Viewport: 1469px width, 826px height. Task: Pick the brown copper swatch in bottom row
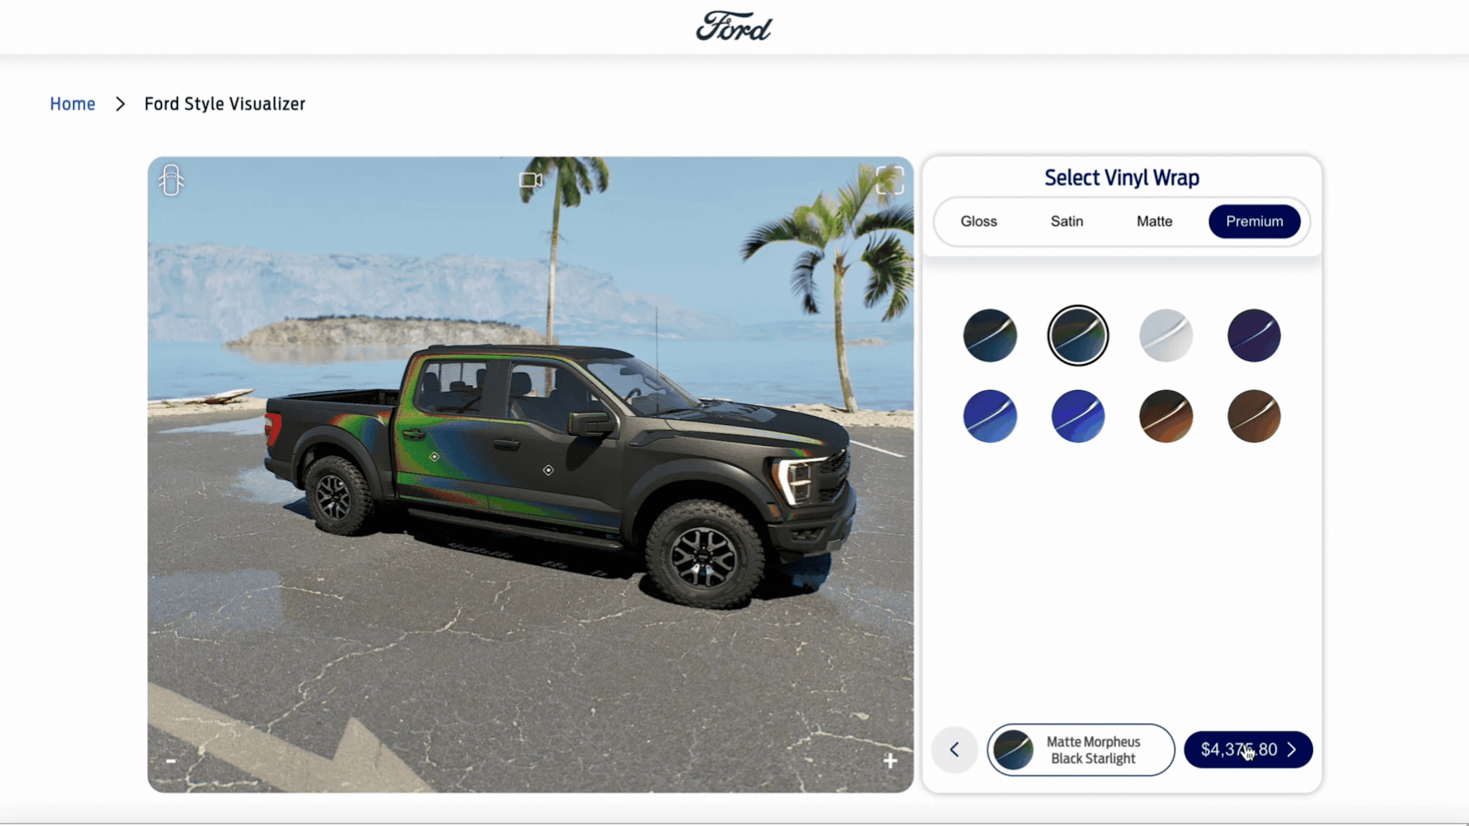(1254, 416)
